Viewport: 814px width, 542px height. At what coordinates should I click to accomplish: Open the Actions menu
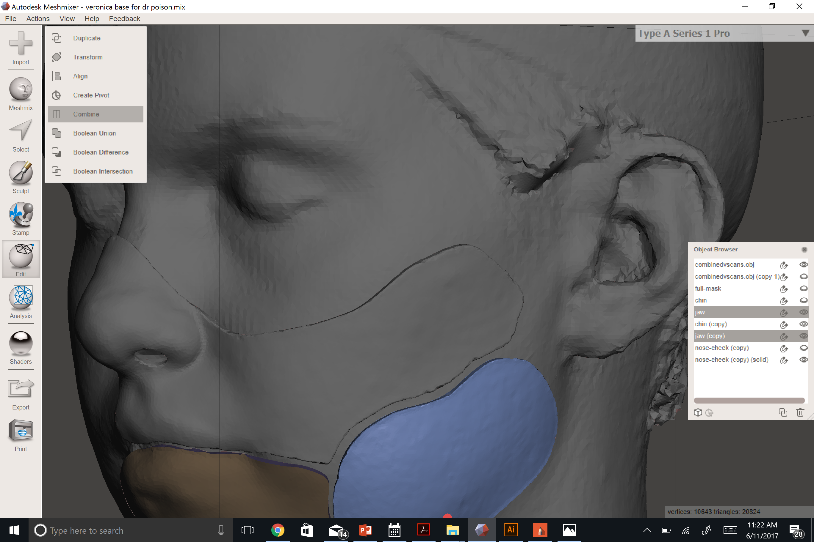(x=38, y=19)
